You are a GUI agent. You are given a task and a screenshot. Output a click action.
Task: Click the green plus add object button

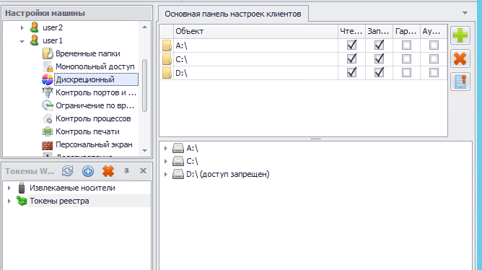(x=460, y=35)
